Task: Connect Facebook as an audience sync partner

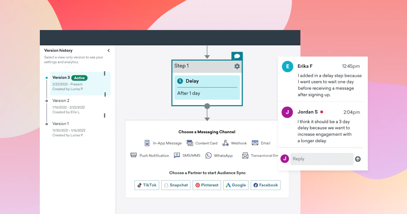Action: click(266, 185)
